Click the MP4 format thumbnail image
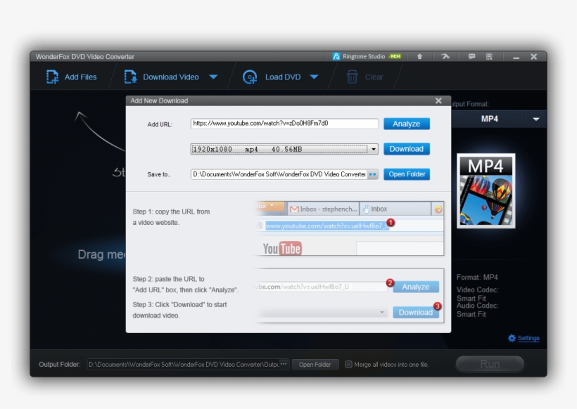 click(486, 190)
